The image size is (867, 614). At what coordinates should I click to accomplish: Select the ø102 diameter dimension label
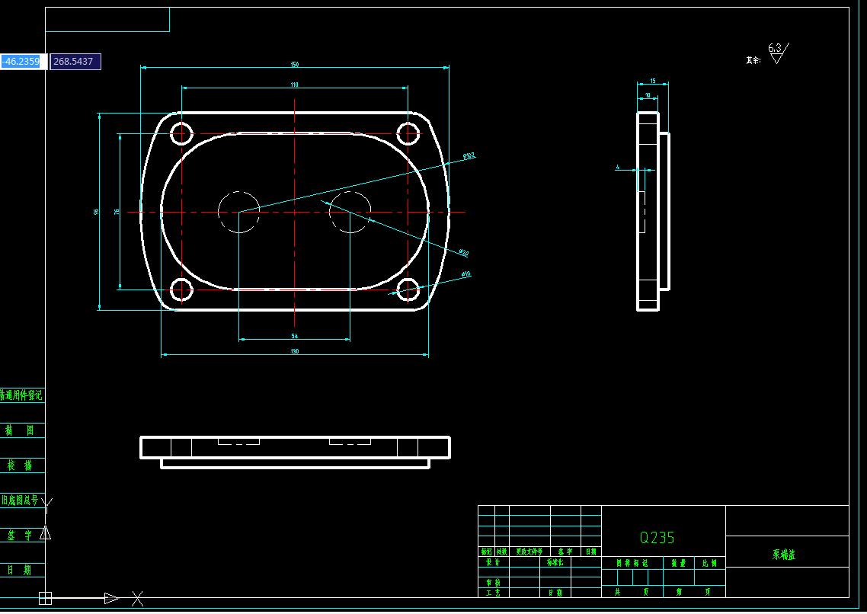(x=469, y=156)
